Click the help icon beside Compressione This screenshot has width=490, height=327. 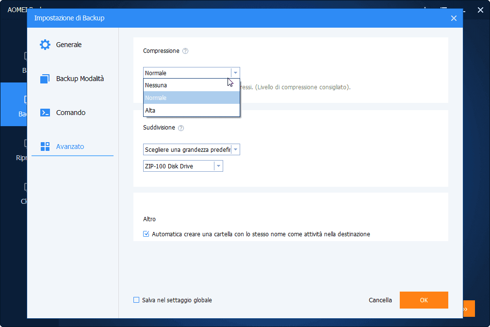pos(185,51)
